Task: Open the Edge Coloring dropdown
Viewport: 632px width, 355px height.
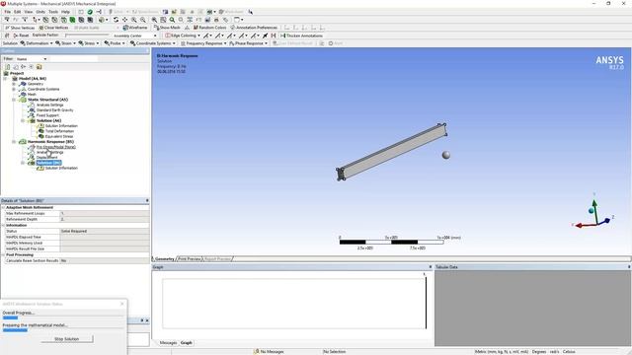Action: tap(183, 35)
